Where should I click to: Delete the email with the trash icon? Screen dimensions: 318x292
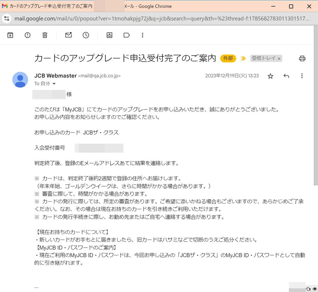[x=45, y=35]
